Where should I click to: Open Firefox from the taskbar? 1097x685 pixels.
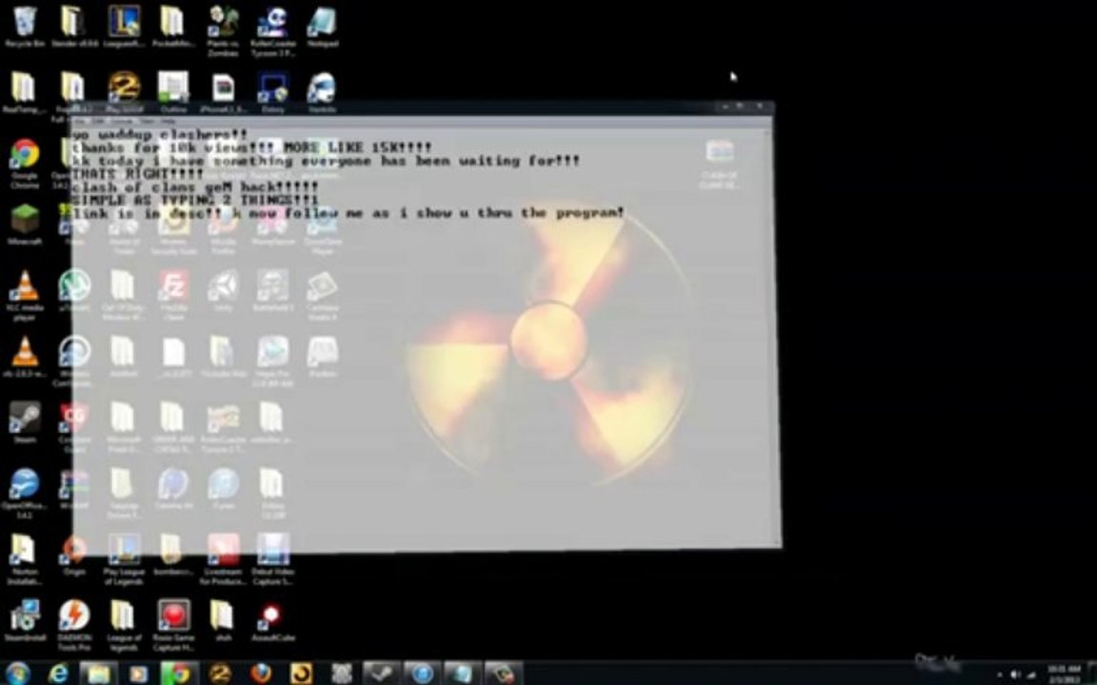[261, 673]
